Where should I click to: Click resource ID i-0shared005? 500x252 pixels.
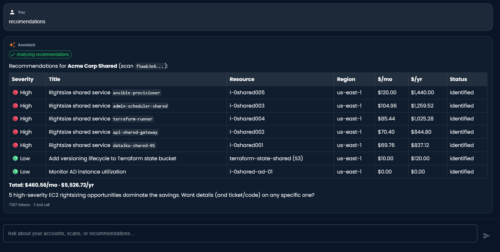(247, 92)
